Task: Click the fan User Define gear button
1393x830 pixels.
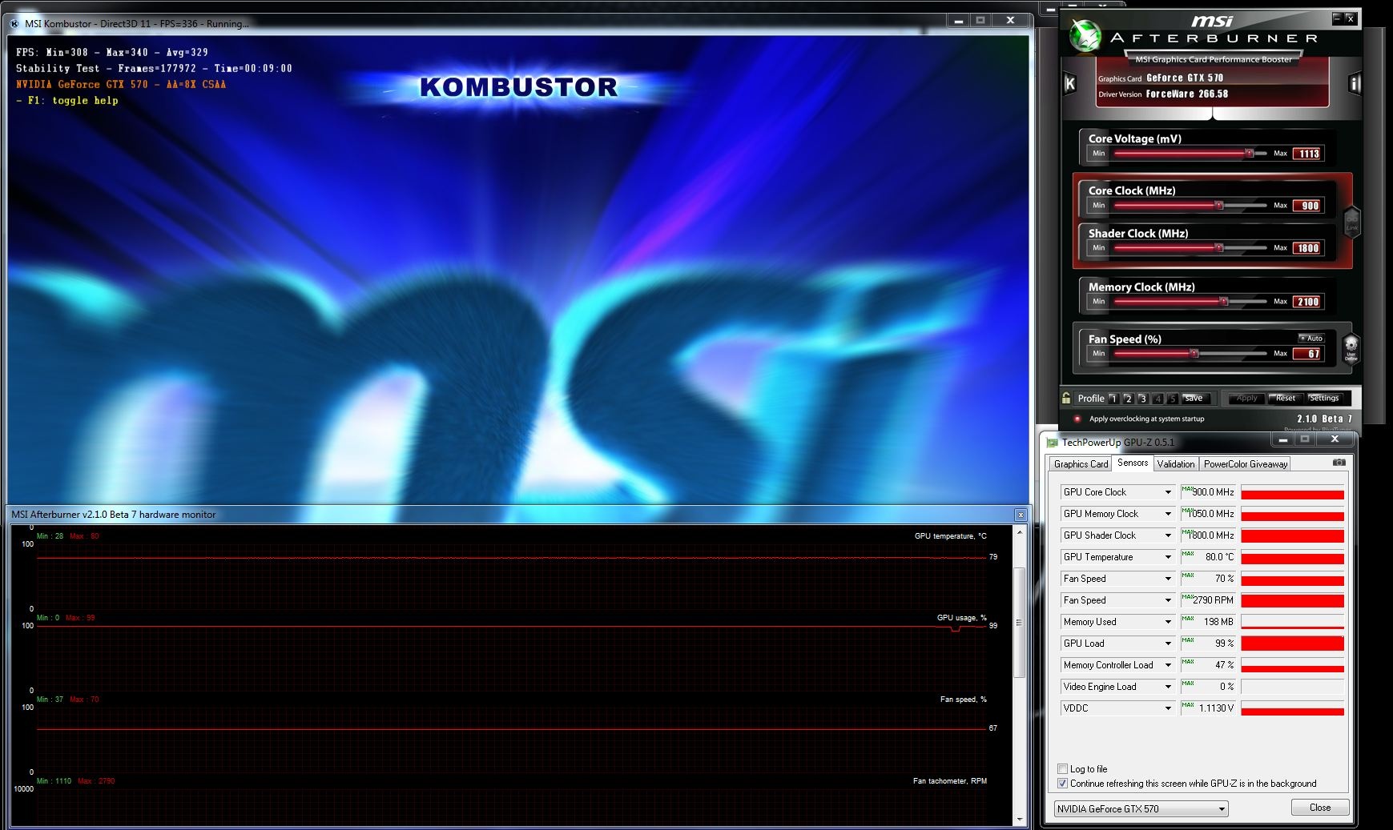Action: (1351, 348)
